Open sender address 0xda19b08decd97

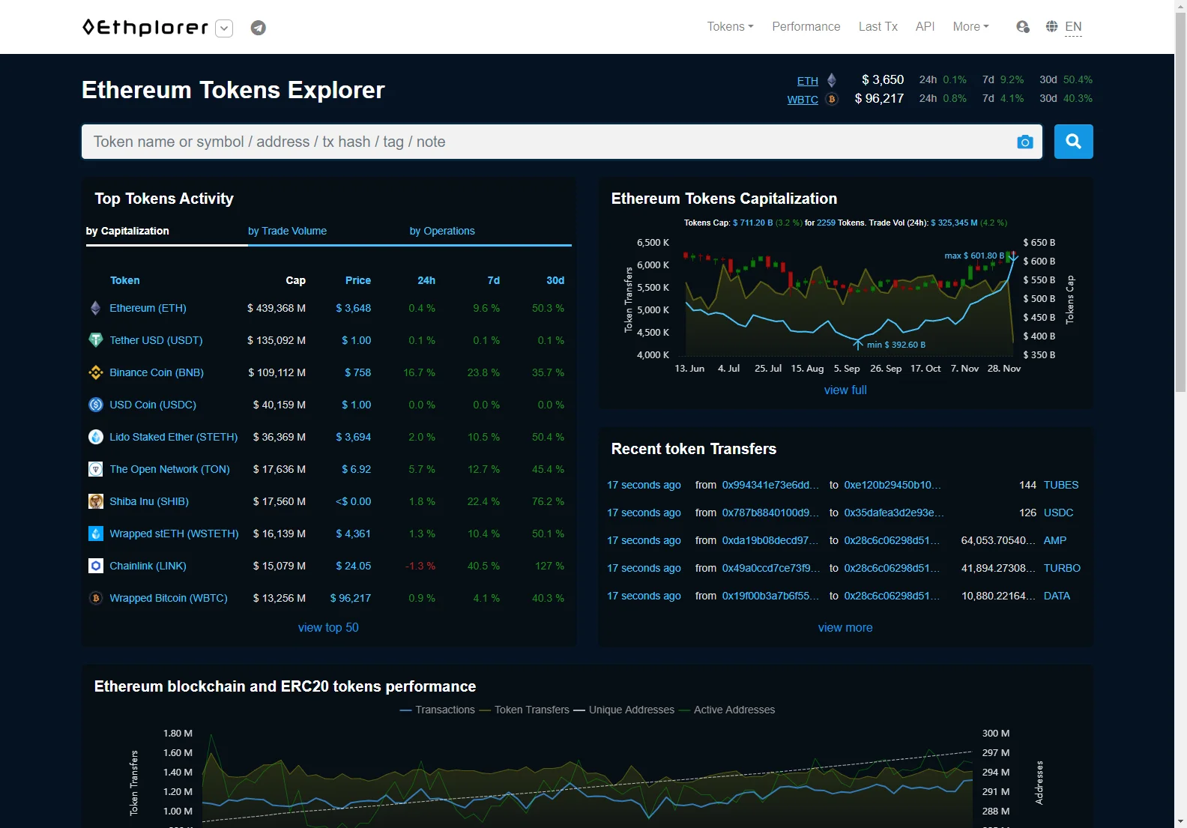point(770,540)
